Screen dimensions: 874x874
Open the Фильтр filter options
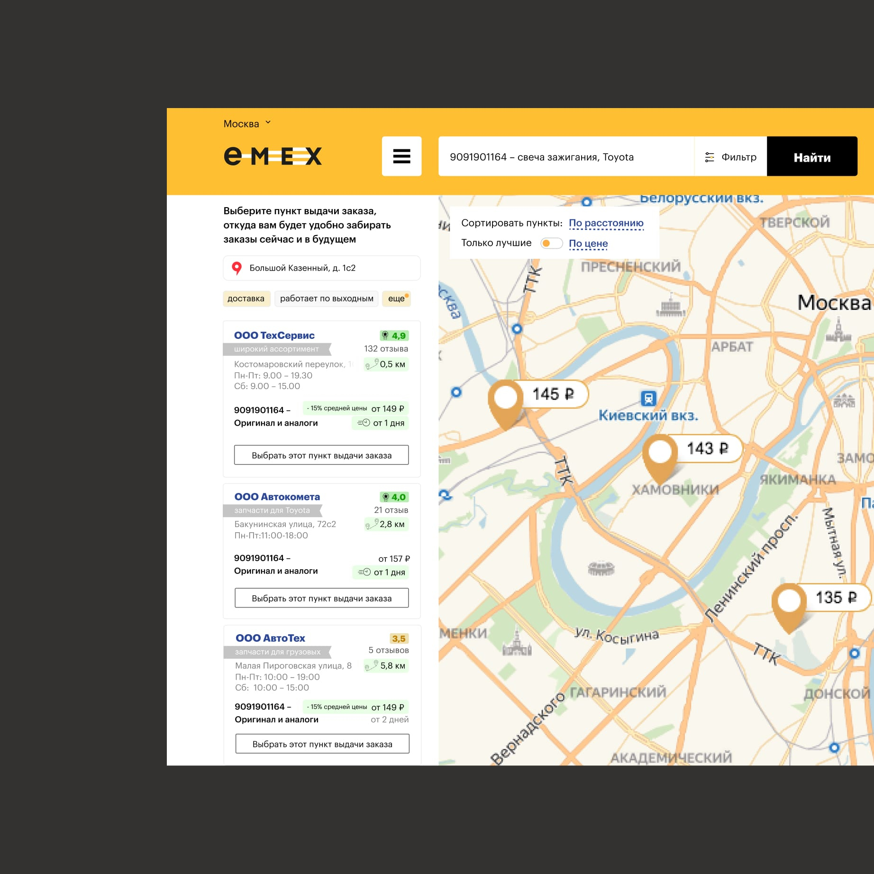[x=730, y=157]
